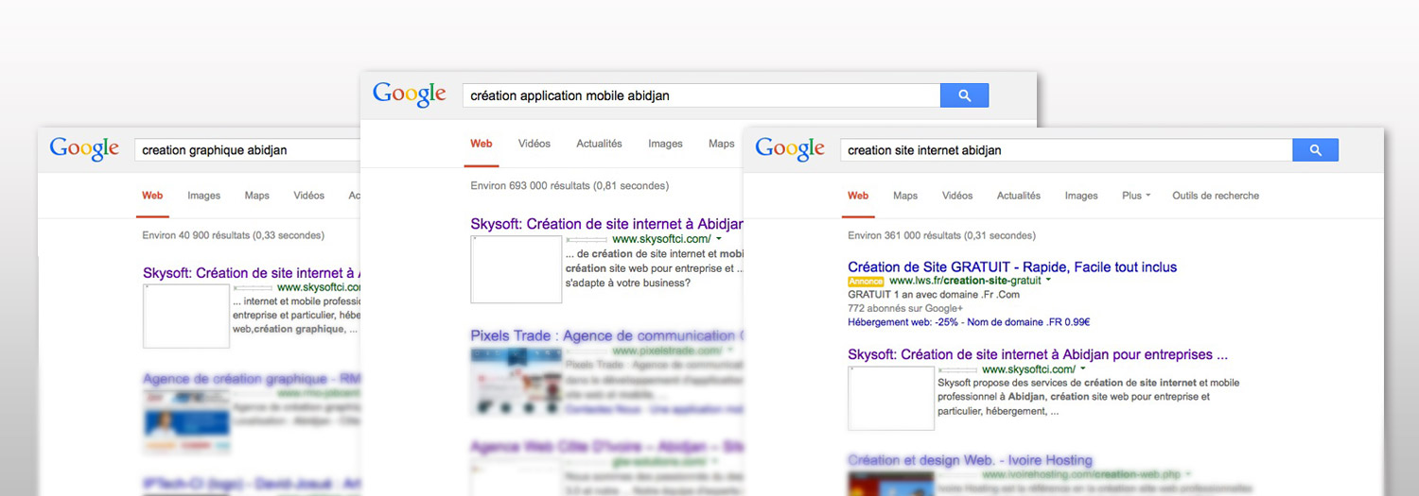The image size is (1419, 496).
Task: Select the Actualités tab in the right window
Action: point(1019,196)
